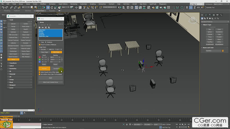Choose the Copy radio option

[40, 42]
